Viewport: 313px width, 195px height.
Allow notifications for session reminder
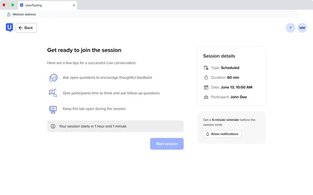tap(222, 134)
